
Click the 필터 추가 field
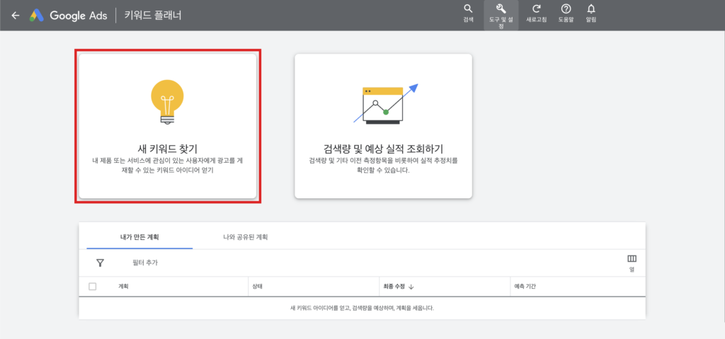pos(145,263)
